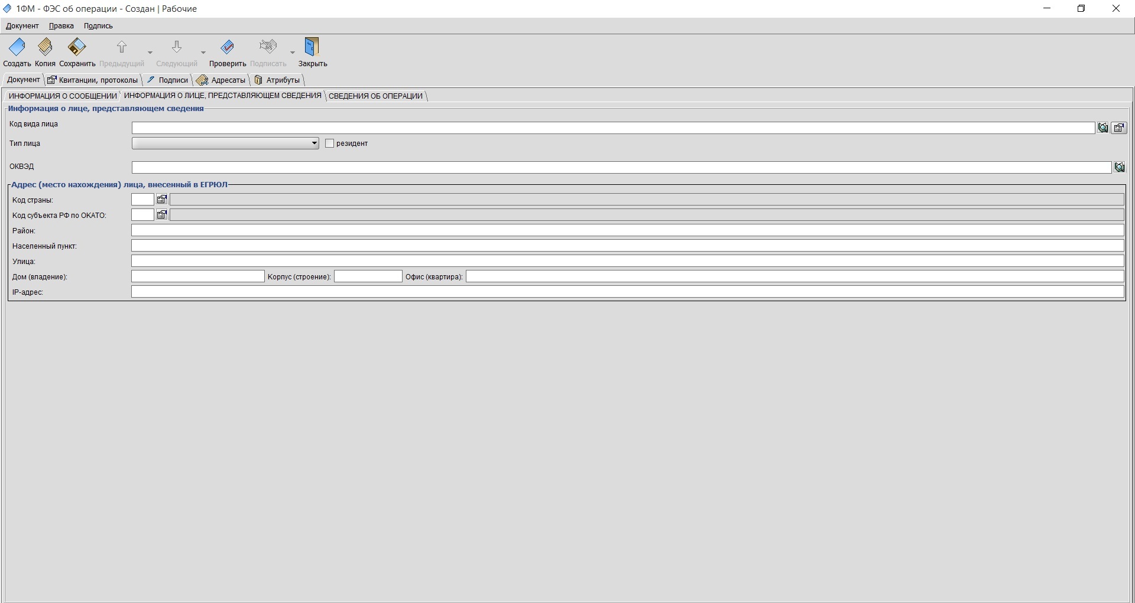Click the Сохранить toolbar icon

tap(77, 47)
